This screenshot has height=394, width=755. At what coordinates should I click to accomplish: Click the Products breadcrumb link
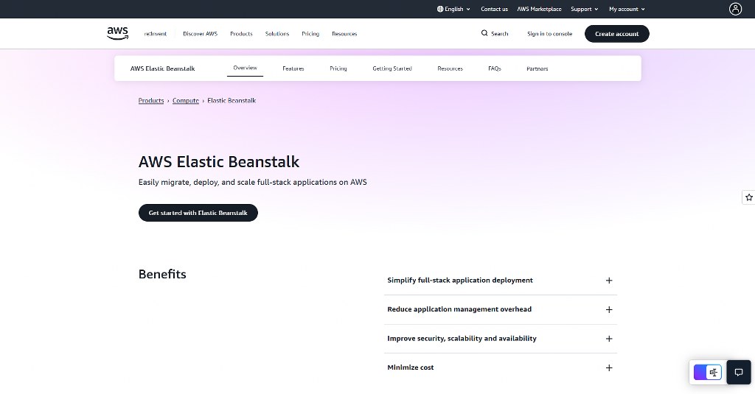(x=151, y=101)
